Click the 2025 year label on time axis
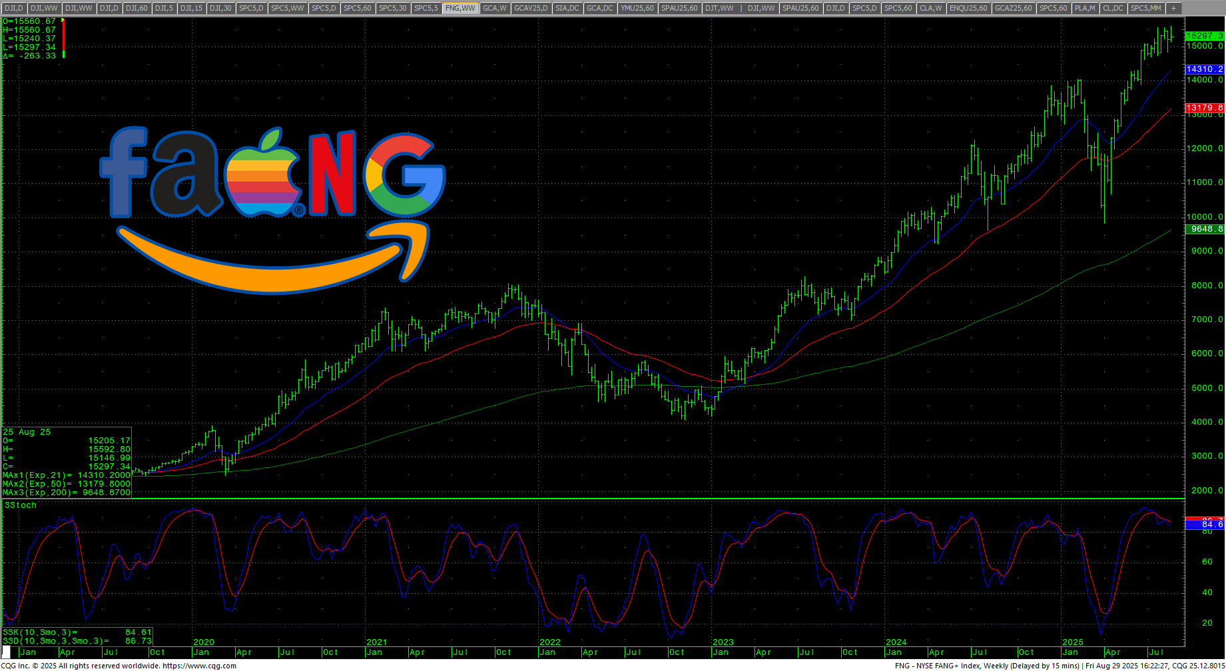Viewport: 1226px width, 671px height. click(x=1073, y=642)
